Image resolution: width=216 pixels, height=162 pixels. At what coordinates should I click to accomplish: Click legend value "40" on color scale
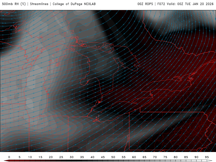click(x=92, y=157)
